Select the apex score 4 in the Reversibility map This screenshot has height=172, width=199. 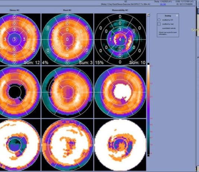(120, 39)
